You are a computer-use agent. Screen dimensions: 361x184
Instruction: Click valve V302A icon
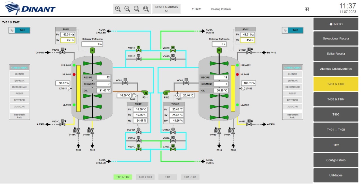coord(173,139)
